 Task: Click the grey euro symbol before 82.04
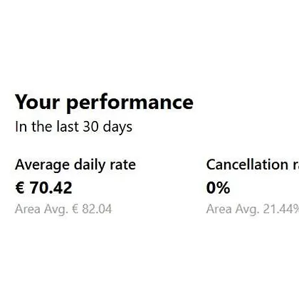click(75, 209)
